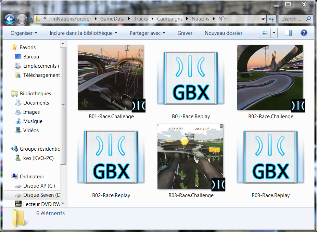Click the Graver toolbar button
317x232 pixels.
click(185, 33)
